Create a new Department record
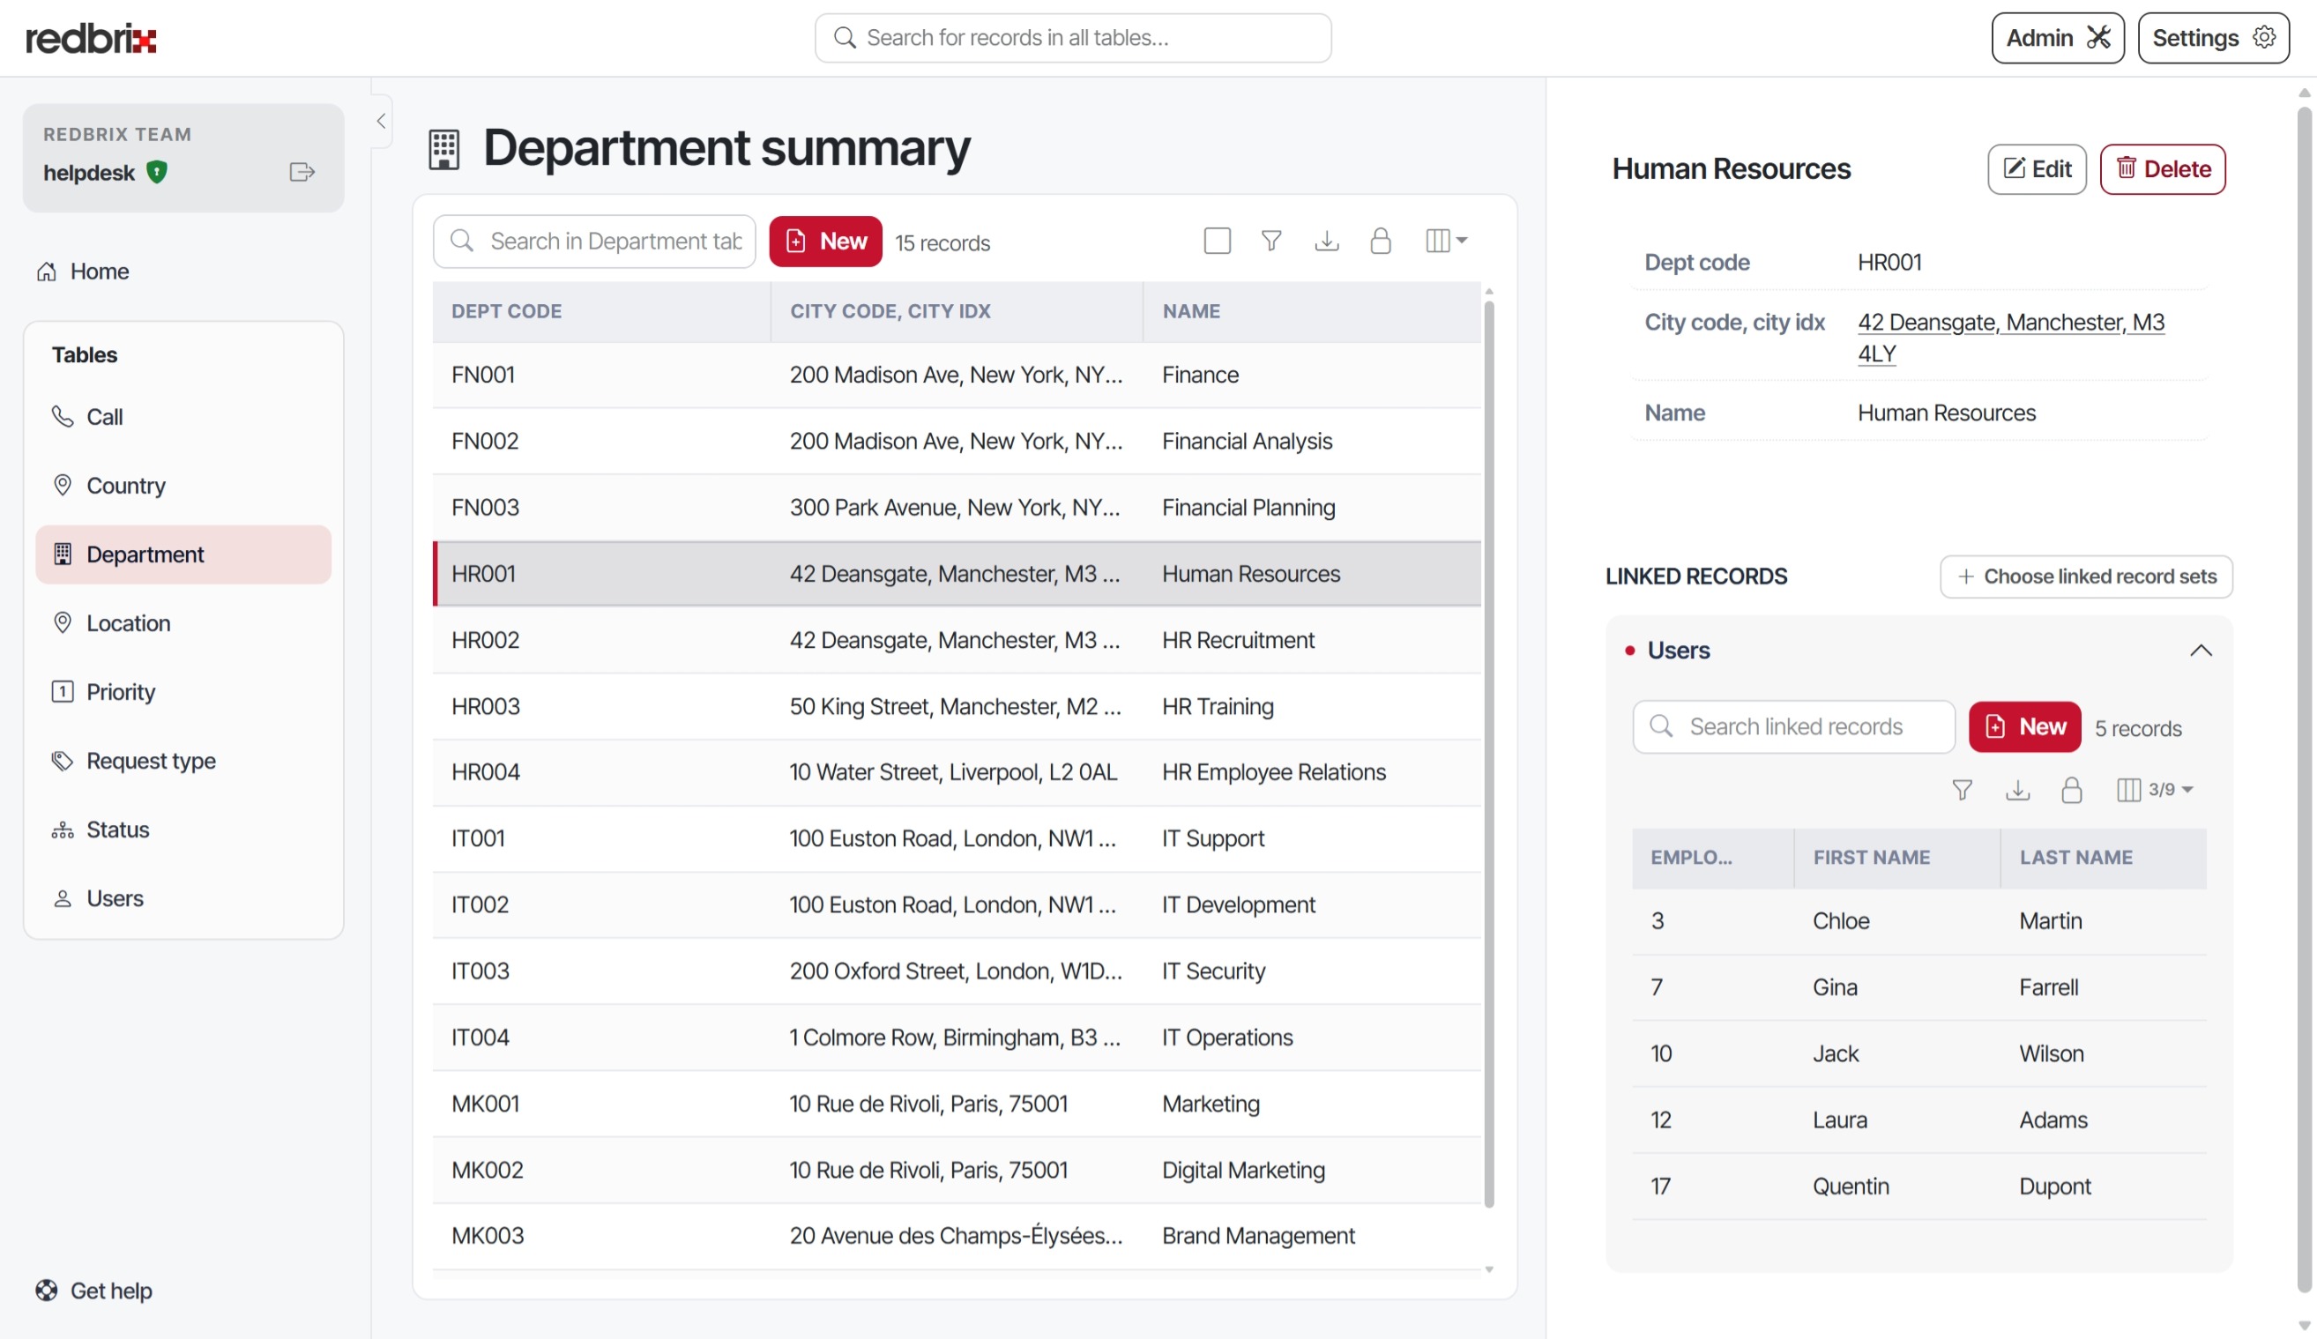Image resolution: width=2317 pixels, height=1339 pixels. pyautogui.click(x=824, y=242)
